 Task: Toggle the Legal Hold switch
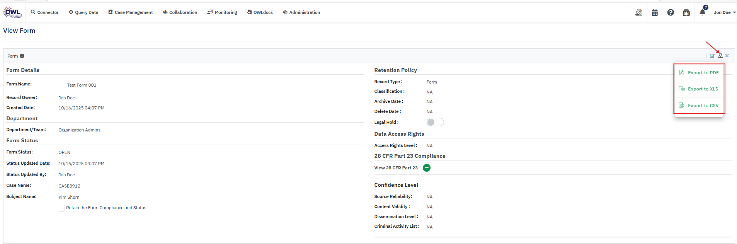coord(435,122)
